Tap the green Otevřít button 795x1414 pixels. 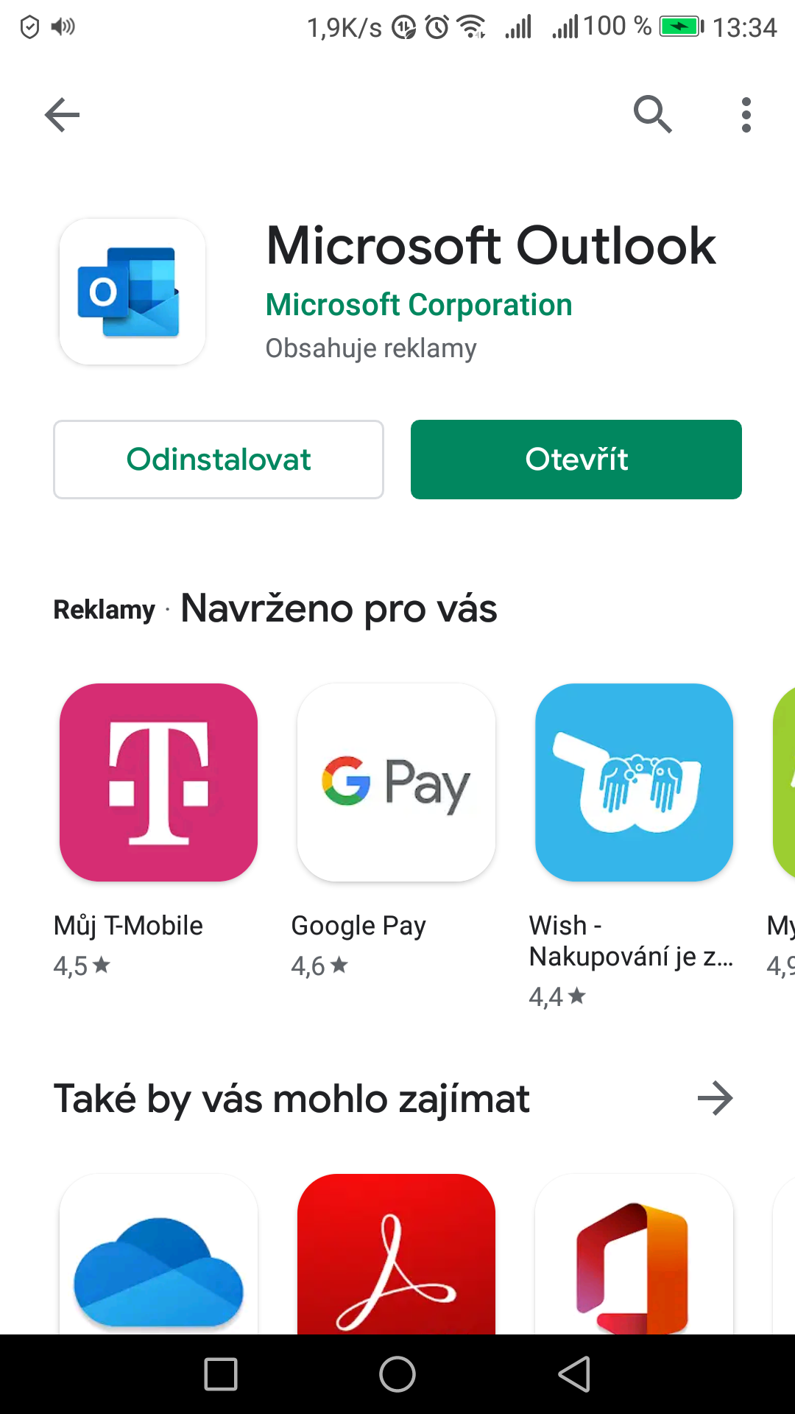(576, 460)
